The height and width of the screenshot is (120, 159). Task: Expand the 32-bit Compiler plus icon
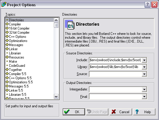click(7, 33)
